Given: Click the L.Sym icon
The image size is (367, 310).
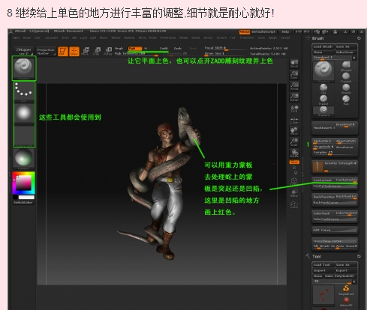Looking at the screenshot, I should click(294, 121).
